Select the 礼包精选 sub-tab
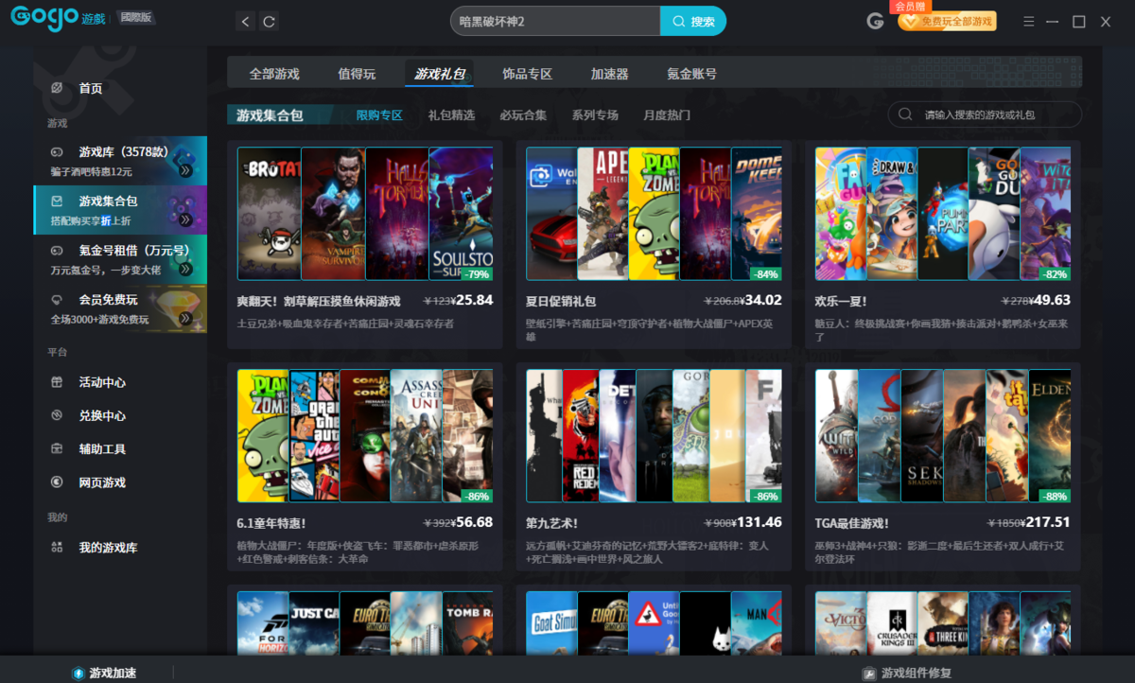The image size is (1135, 683). click(x=451, y=115)
